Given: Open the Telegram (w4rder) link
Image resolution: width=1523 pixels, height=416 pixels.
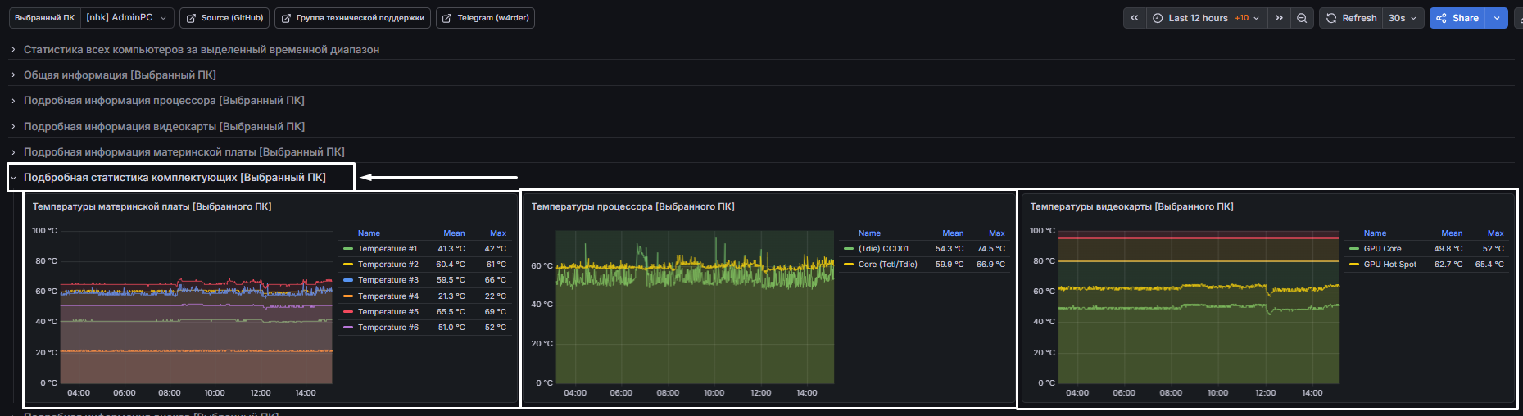Looking at the screenshot, I should click(x=485, y=18).
